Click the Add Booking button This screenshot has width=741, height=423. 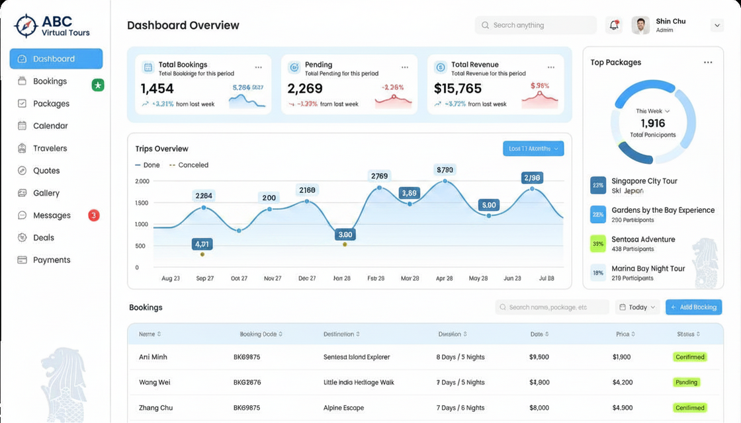click(x=694, y=307)
